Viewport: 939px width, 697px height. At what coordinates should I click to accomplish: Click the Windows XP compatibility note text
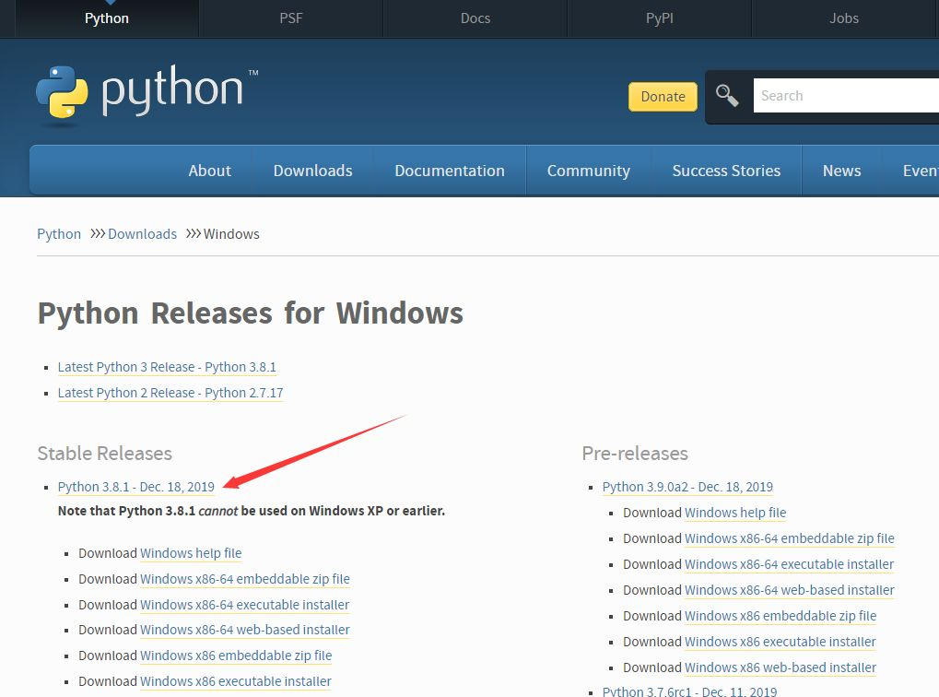point(252,511)
